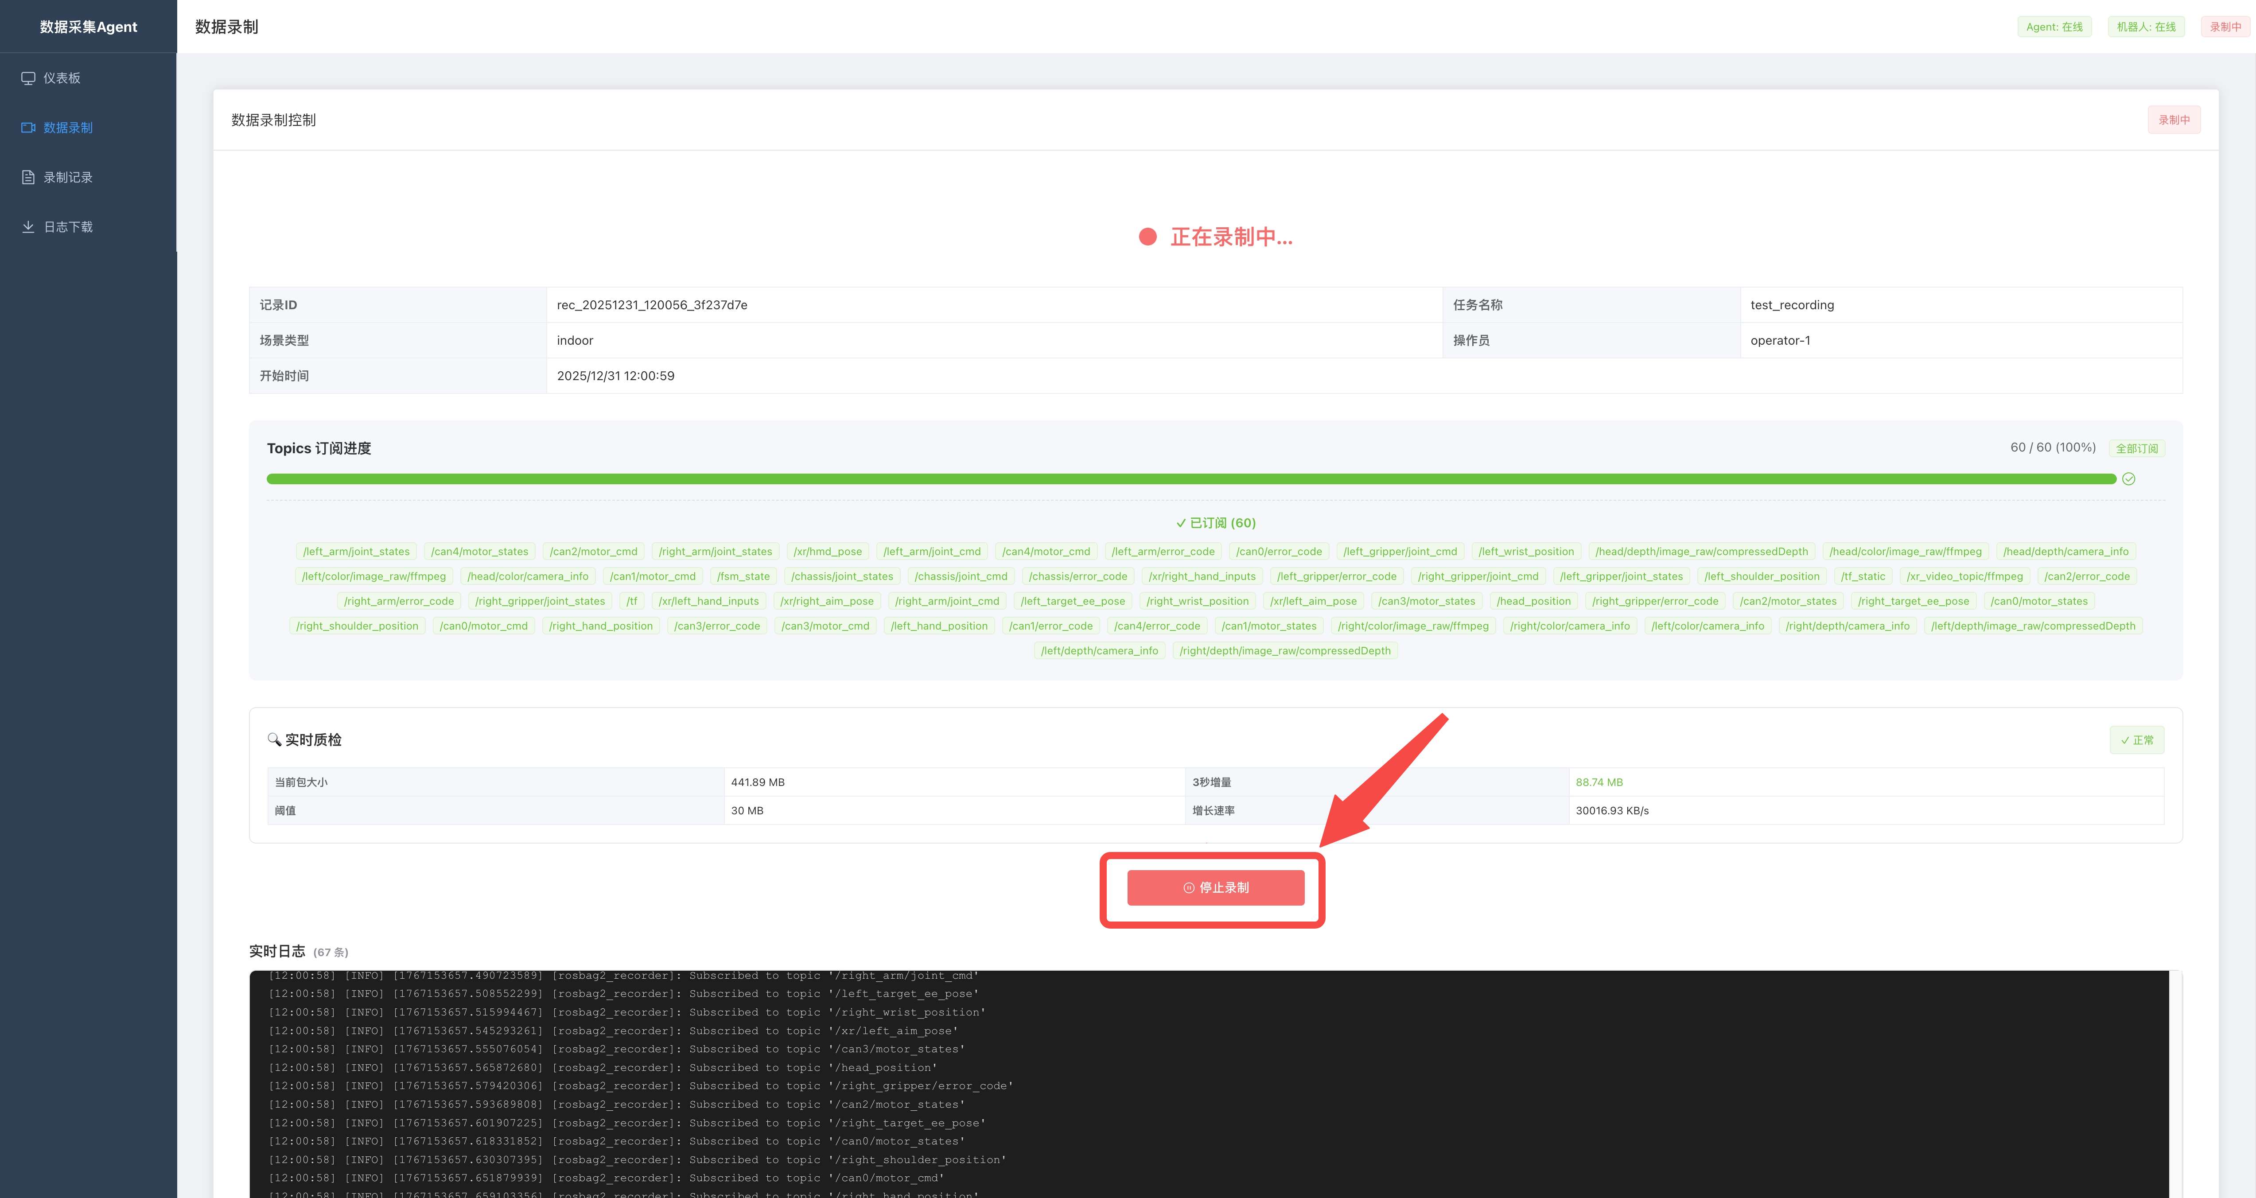The image size is (2256, 1198).
Task: Click the test_recording task name value
Action: point(1792,305)
